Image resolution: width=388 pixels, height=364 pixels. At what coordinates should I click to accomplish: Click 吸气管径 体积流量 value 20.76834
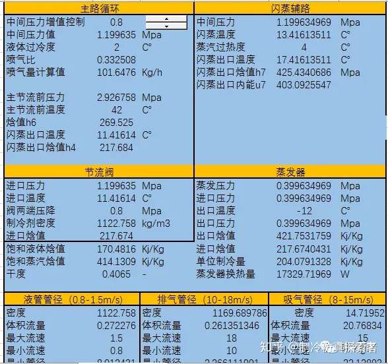point(362,326)
